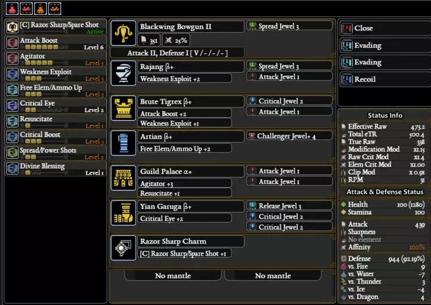Screen dimensions: 431x305
Task: Click the Attack II, Defense I augment bar
Action: tap(177, 53)
